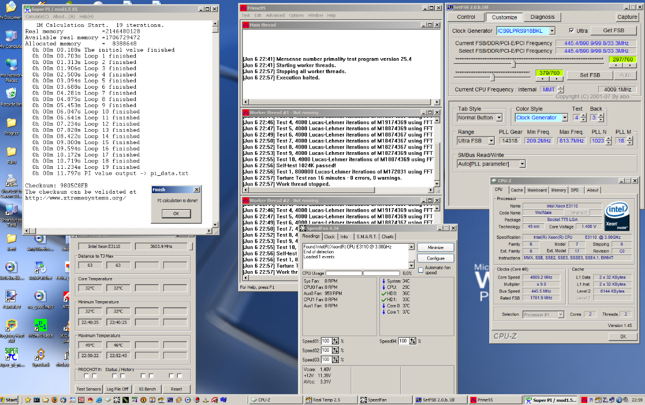645x405 pixels.
Task: Open the Memory tab in CPU-Z
Action: (558, 190)
